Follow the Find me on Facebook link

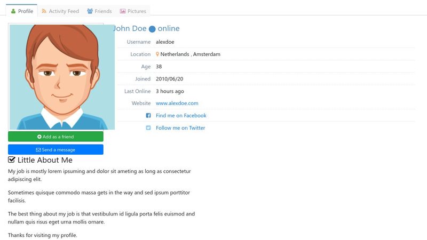[181, 115]
